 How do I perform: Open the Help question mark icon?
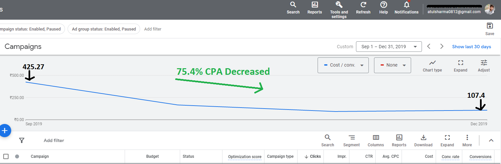383,5
